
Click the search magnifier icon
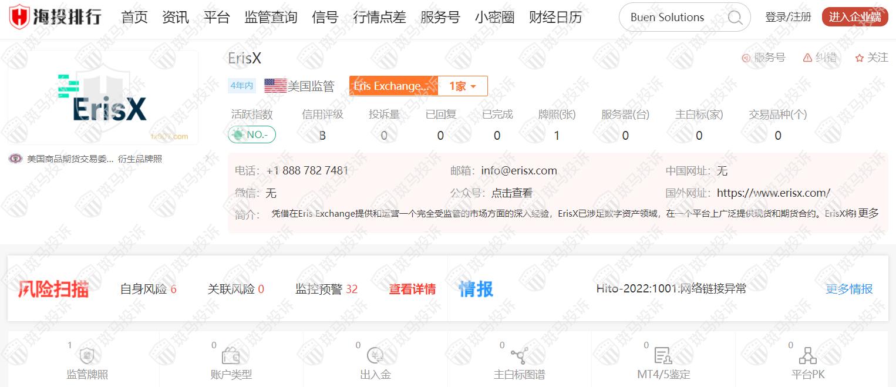pyautogui.click(x=735, y=18)
